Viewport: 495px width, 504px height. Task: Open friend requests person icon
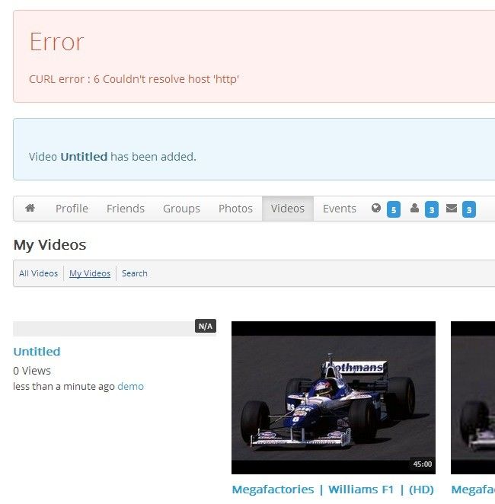pos(414,209)
